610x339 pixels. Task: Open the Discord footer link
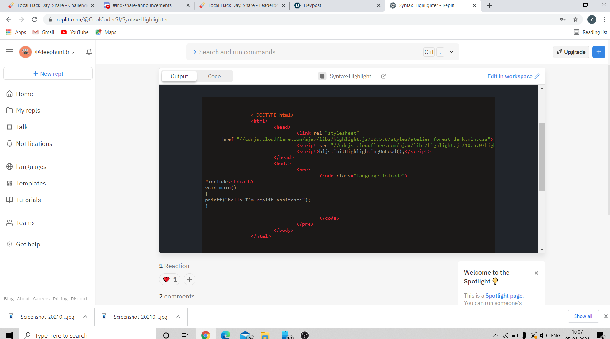[79, 299]
